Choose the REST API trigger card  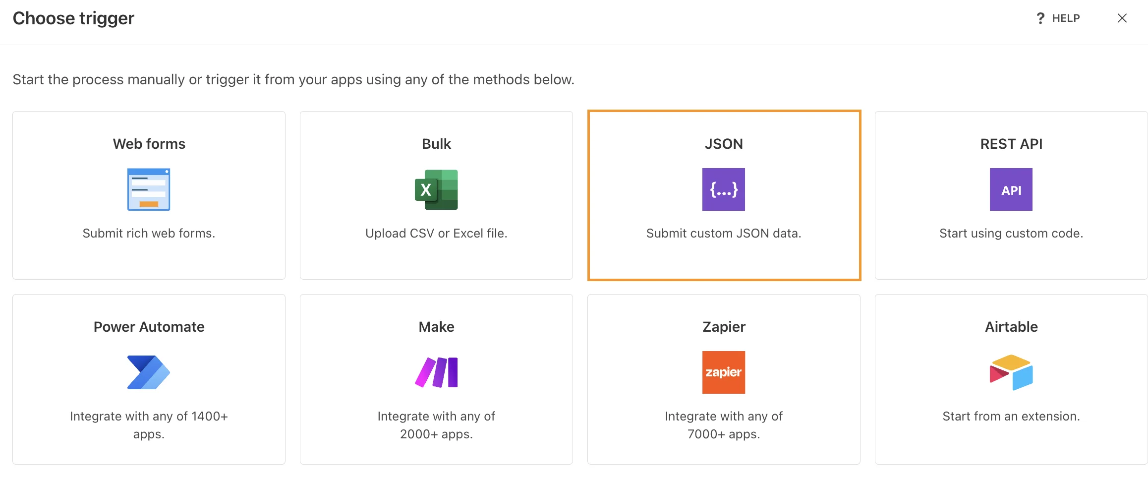click(x=1010, y=196)
